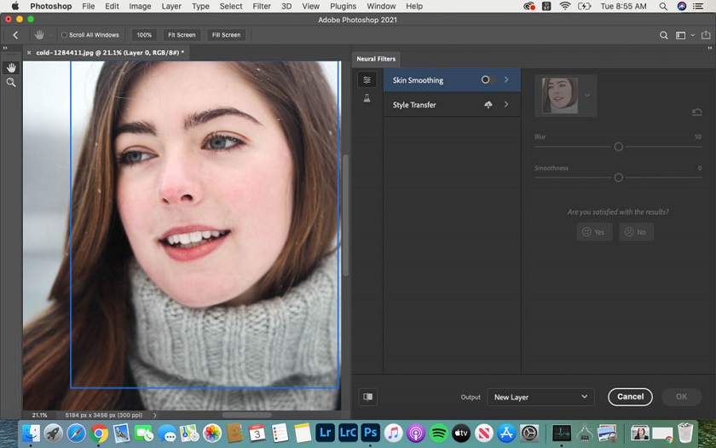The height and width of the screenshot is (448, 716).
Task: Expand Skin Smoothing filter chevron
Action: tap(506, 79)
